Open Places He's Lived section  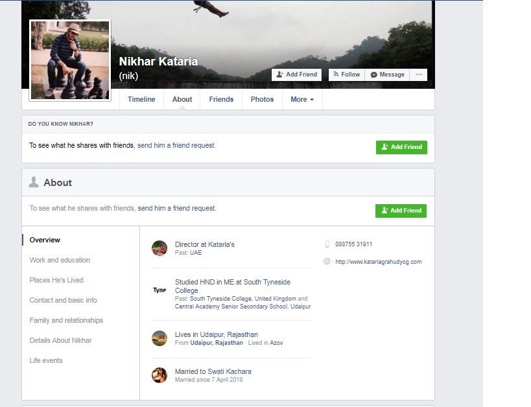pos(56,280)
